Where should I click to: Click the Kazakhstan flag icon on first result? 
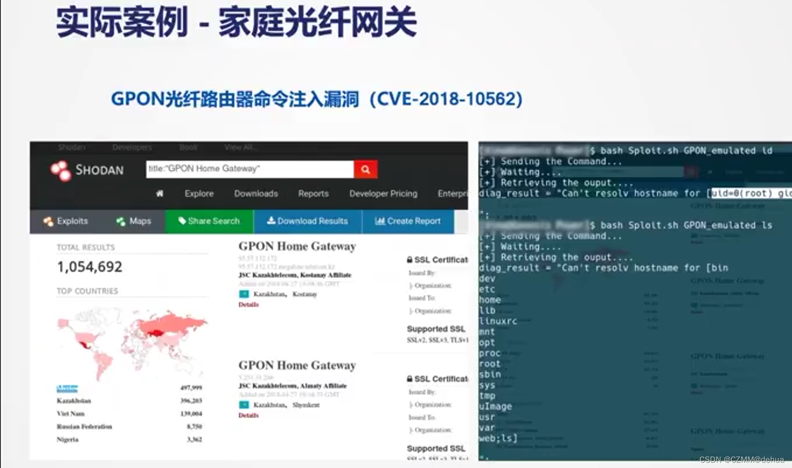pyautogui.click(x=243, y=294)
